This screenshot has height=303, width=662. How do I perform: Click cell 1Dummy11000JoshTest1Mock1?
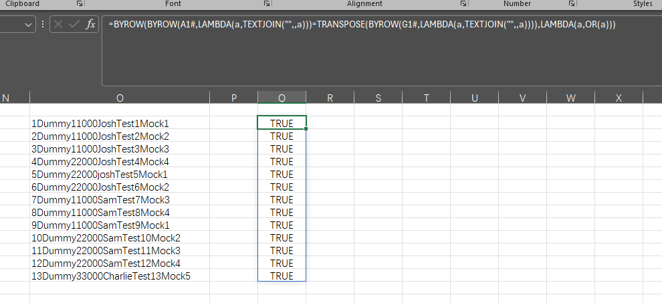point(120,123)
